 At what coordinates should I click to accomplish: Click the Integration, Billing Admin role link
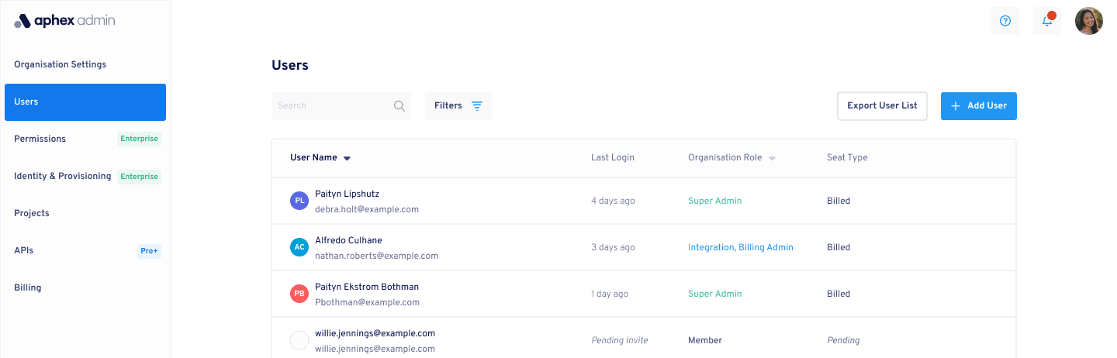click(740, 247)
